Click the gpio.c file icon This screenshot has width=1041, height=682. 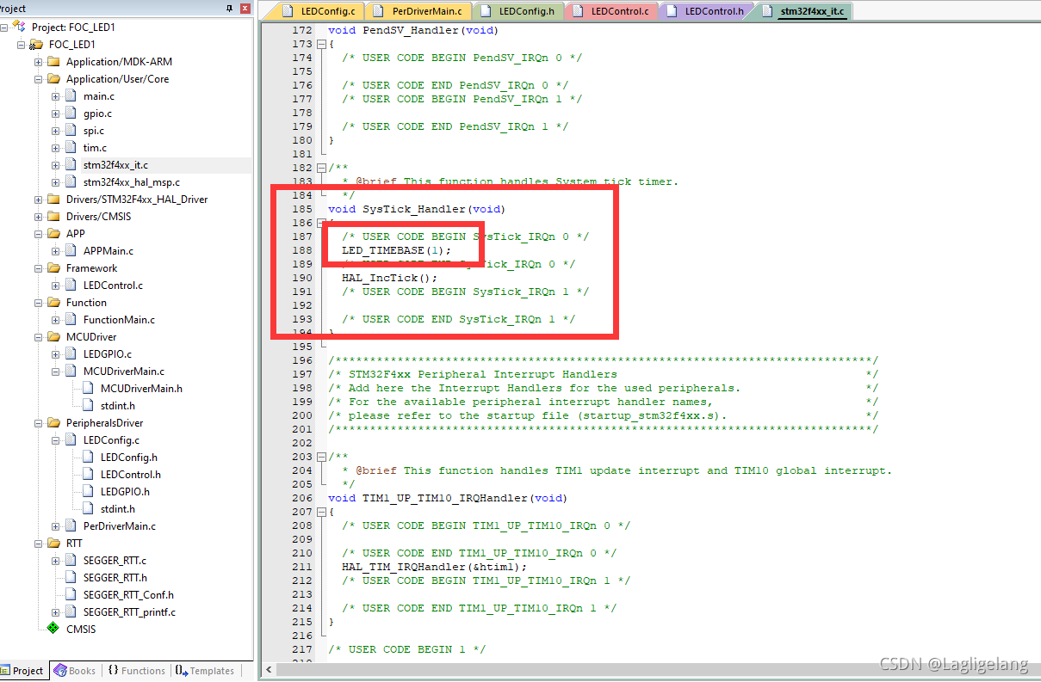(x=71, y=113)
